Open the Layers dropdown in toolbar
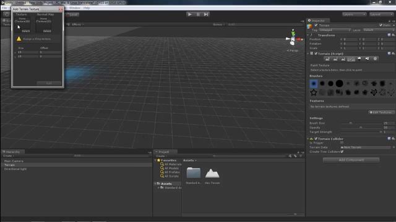 click(355, 14)
